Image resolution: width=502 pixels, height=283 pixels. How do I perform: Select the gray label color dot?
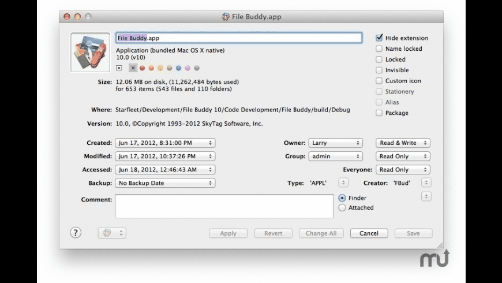197,68
